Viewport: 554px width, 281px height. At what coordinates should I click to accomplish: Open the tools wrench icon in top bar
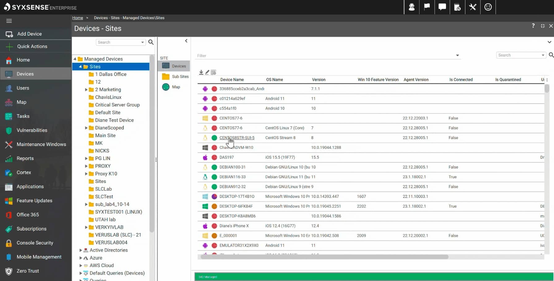pyautogui.click(x=473, y=7)
